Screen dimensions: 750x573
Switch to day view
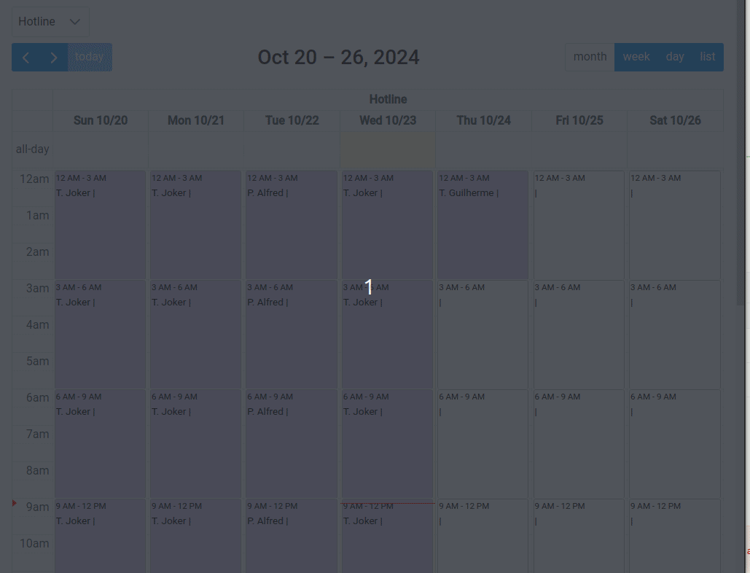[x=674, y=56]
